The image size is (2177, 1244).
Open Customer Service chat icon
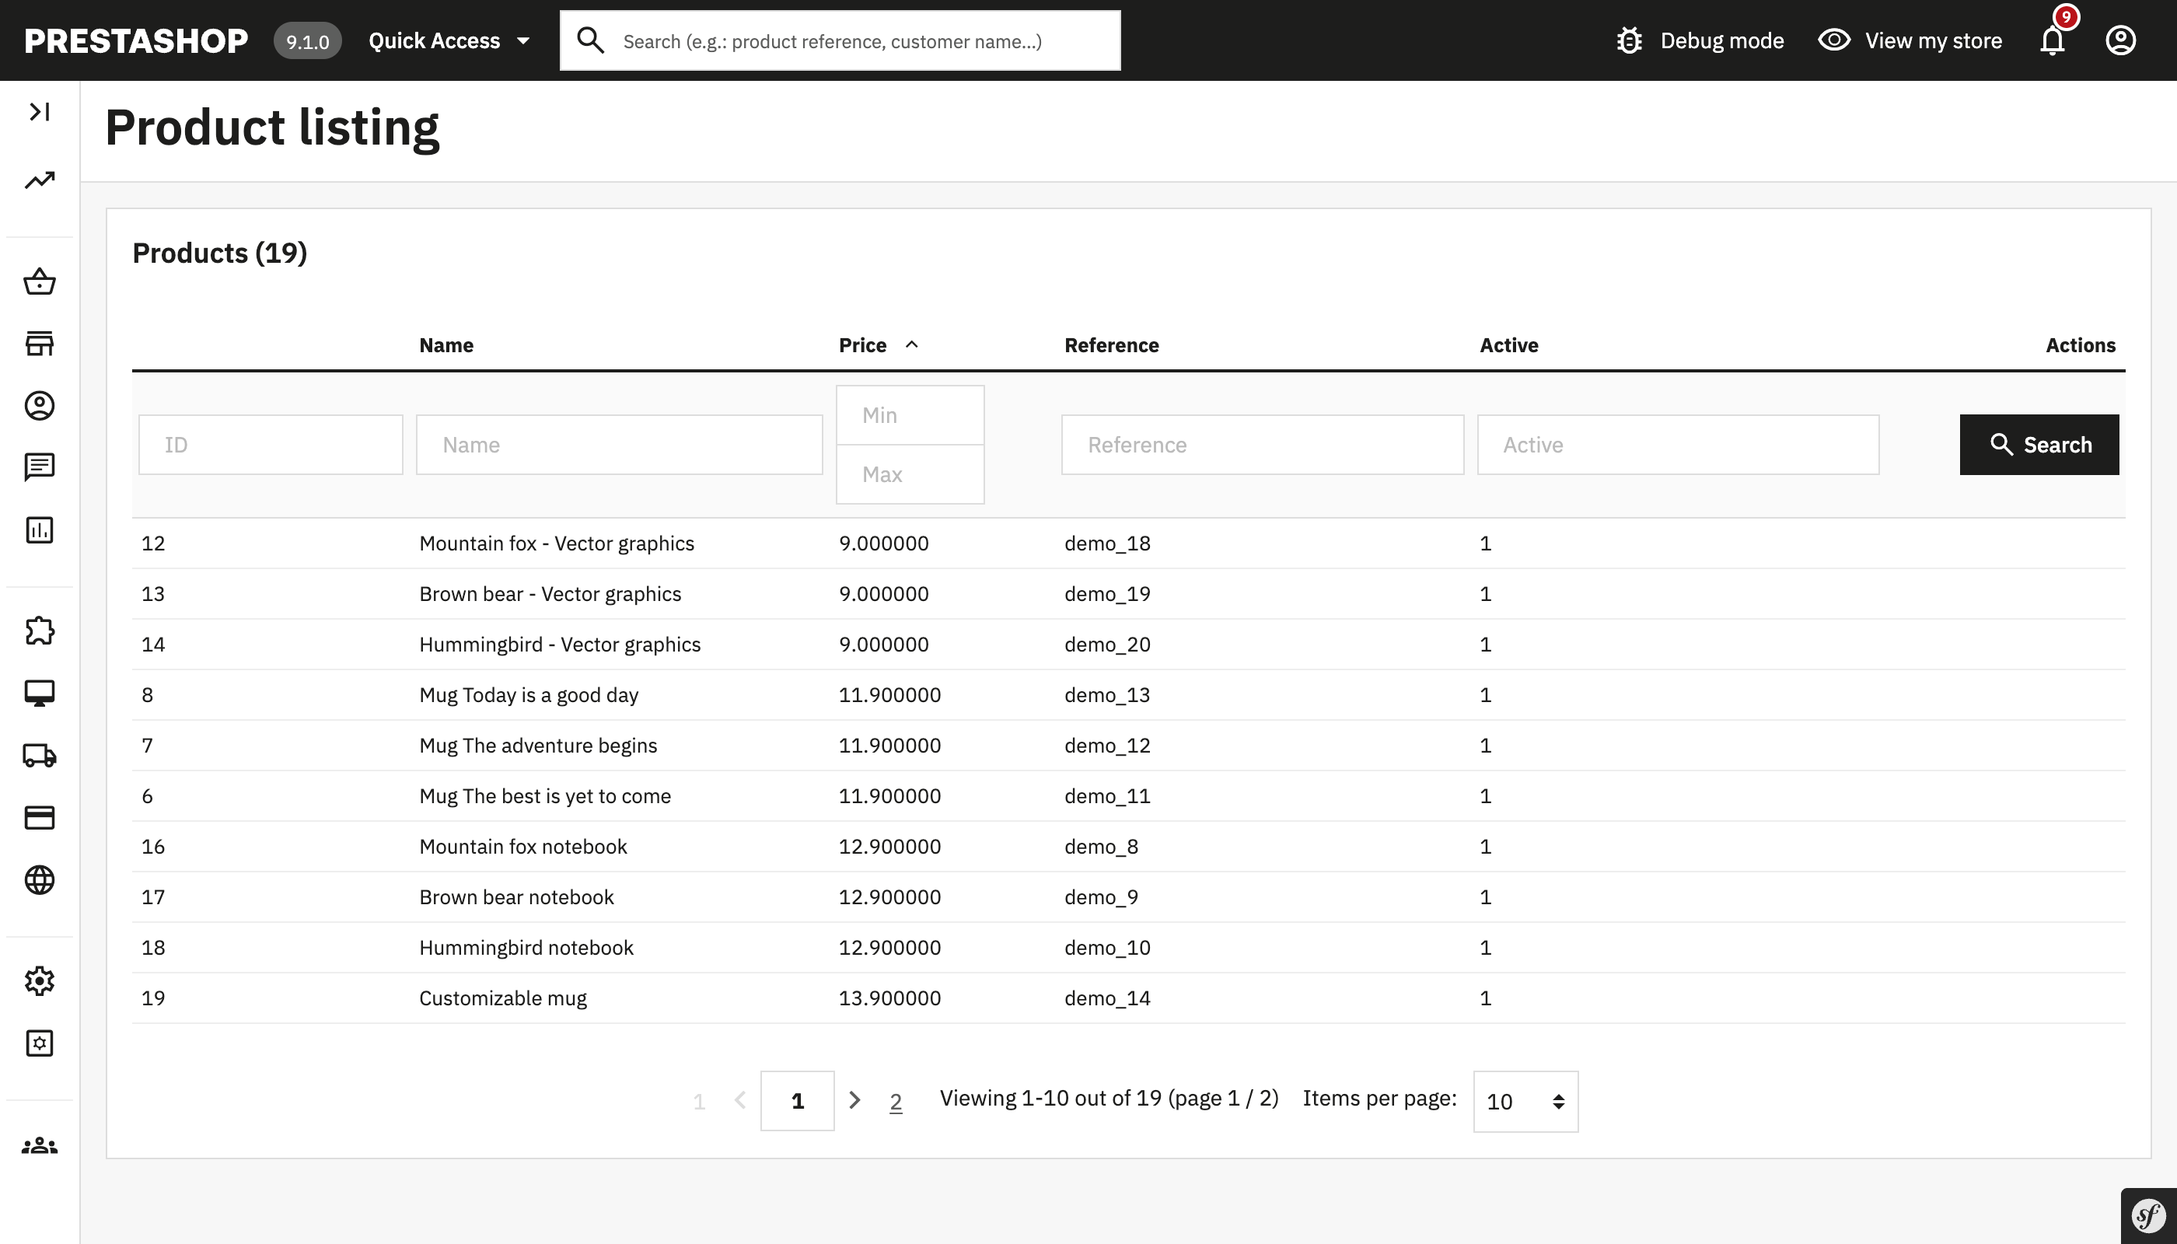point(40,466)
